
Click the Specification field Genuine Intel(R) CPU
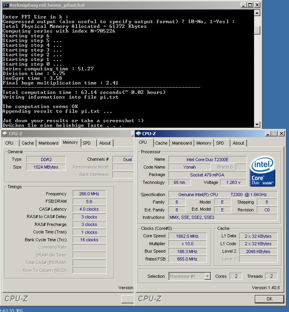tap(223, 195)
